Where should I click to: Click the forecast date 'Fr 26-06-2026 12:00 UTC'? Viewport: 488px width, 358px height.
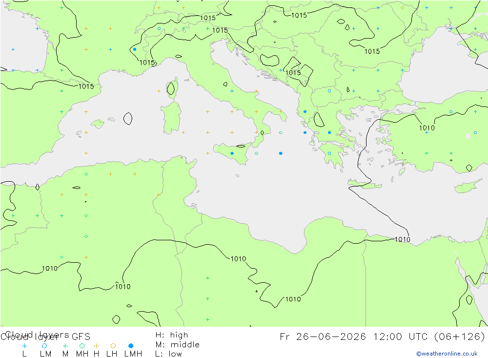point(355,337)
